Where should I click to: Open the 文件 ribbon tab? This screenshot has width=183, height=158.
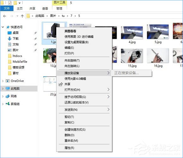[7, 8]
